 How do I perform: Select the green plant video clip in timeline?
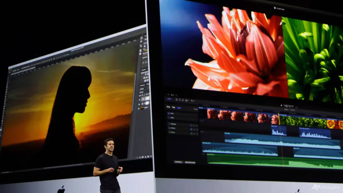[x=303, y=122]
